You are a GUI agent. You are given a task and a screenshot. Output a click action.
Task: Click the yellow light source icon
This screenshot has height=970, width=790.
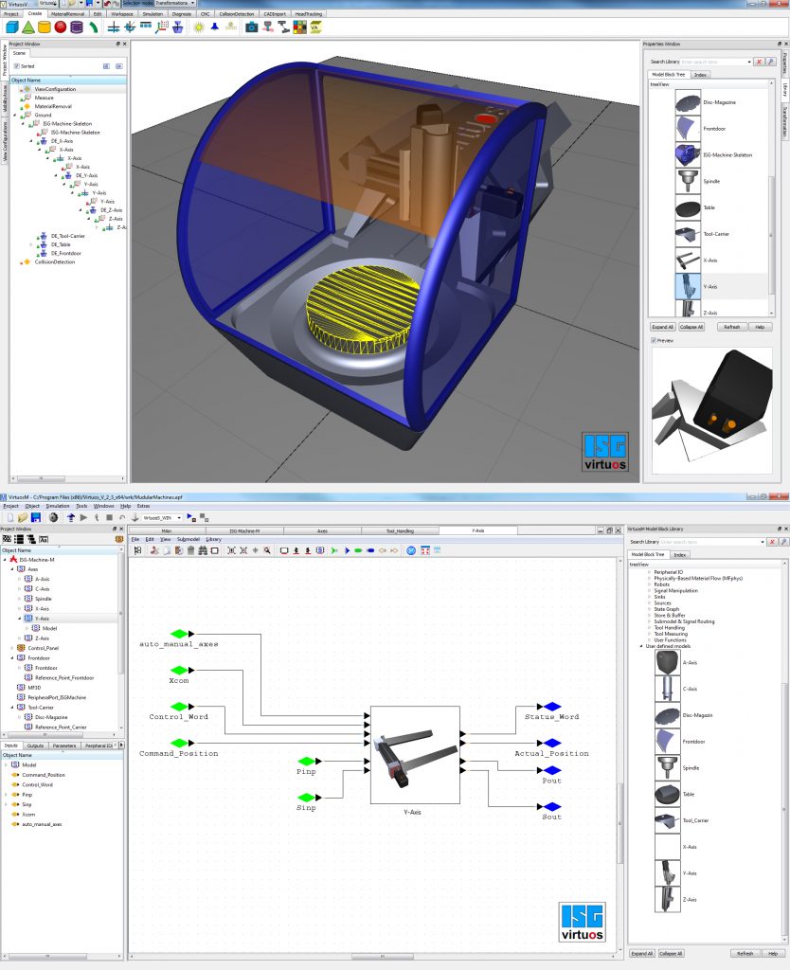pos(199,27)
